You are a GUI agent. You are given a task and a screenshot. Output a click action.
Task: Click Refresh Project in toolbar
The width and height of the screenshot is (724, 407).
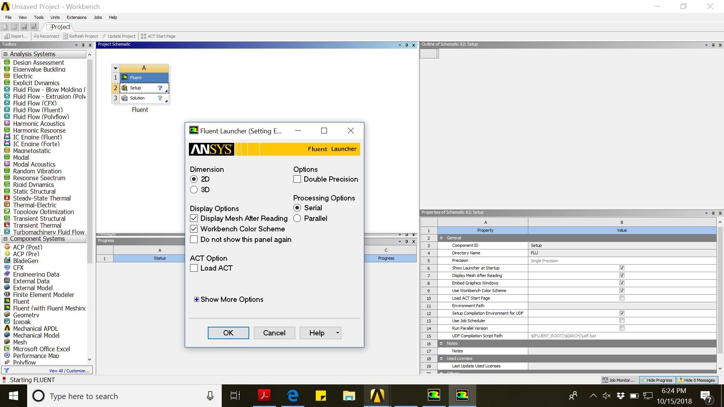(x=80, y=36)
